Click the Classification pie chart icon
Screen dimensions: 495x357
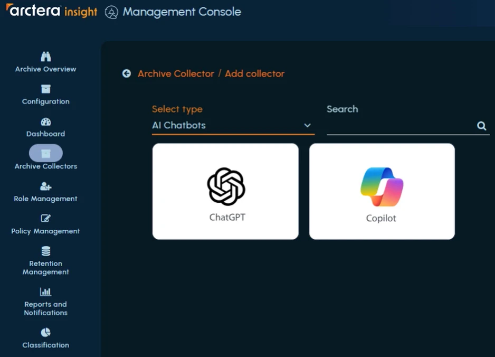pyautogui.click(x=46, y=332)
